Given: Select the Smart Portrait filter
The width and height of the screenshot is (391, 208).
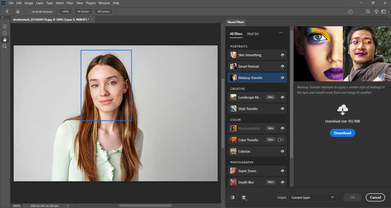Looking at the screenshot, I should (257, 66).
